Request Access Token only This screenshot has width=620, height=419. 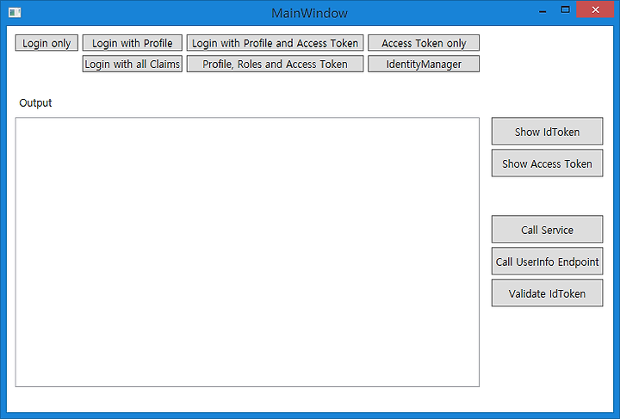point(424,43)
